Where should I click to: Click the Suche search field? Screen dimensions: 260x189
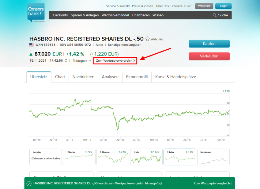[x=223, y=15]
